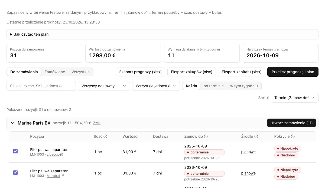Click Przelicz prognozę i plan button

pos(293,72)
